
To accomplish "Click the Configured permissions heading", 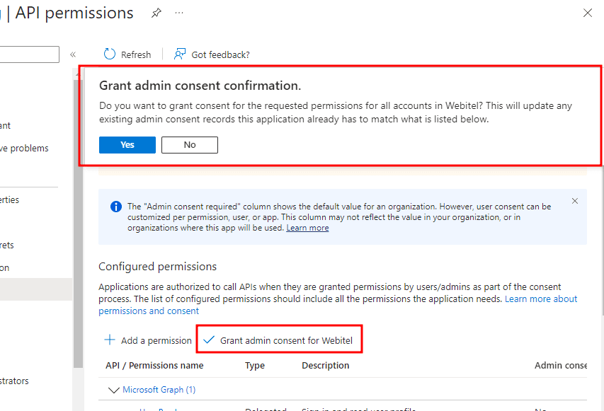I will pyautogui.click(x=157, y=266).
